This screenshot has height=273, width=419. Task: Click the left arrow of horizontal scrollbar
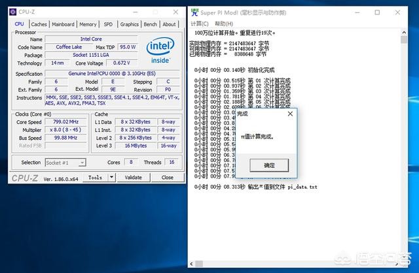click(x=191, y=264)
